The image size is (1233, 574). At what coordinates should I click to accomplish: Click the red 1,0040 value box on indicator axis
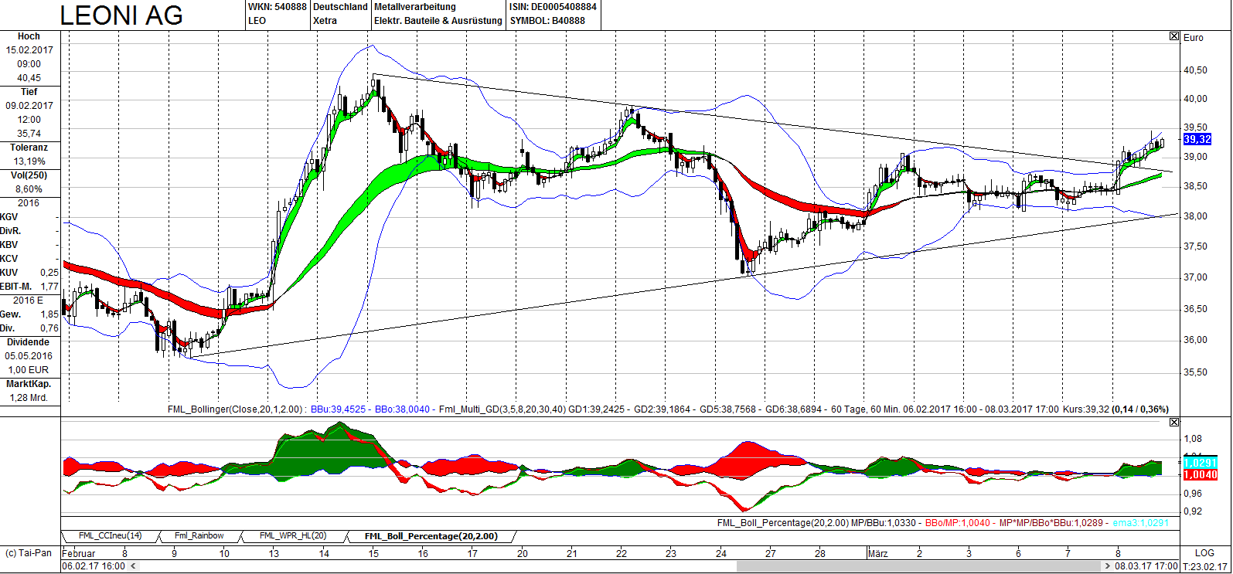[1200, 474]
